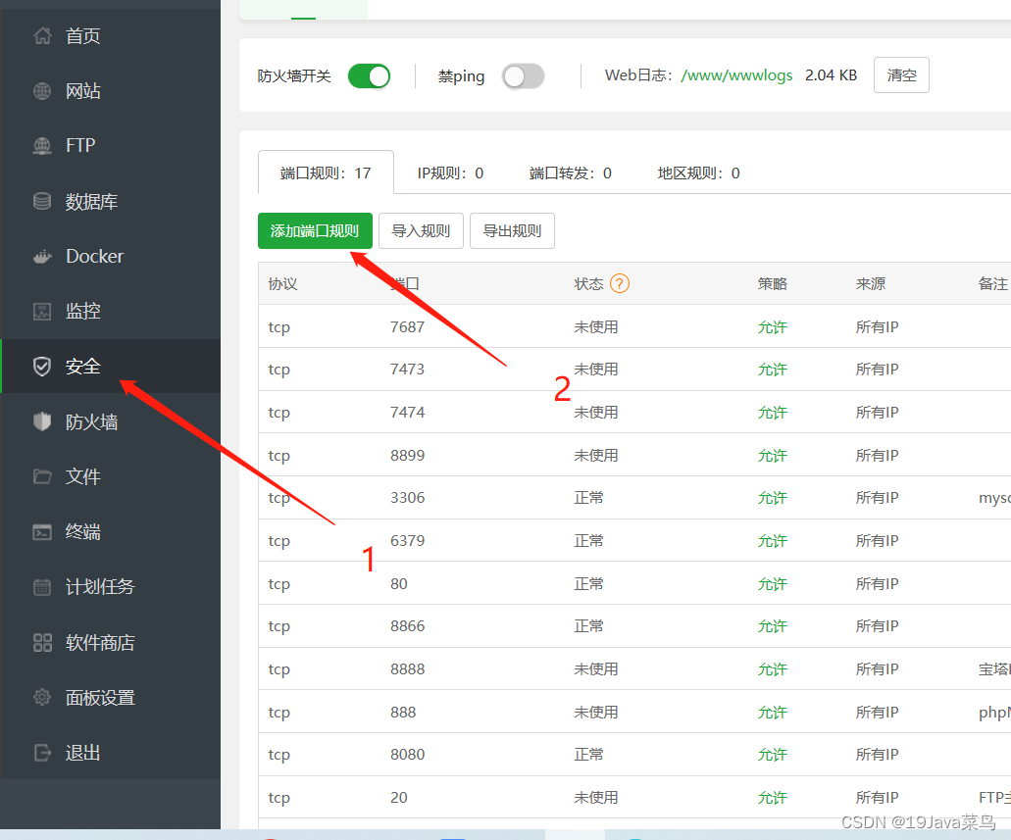Click the 导出规则 button
This screenshot has width=1011, height=840.
tap(512, 230)
